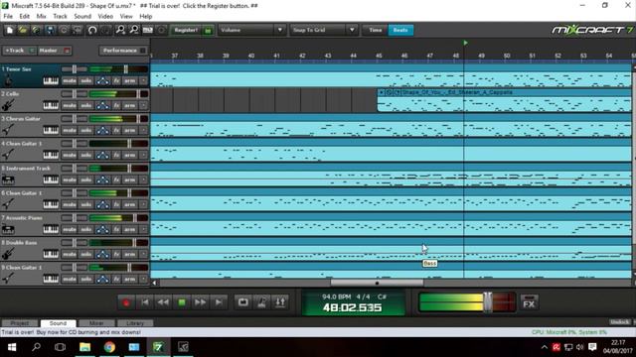636x357 pixels.
Task: Switch to the Mixer tab
Action: click(x=96, y=323)
